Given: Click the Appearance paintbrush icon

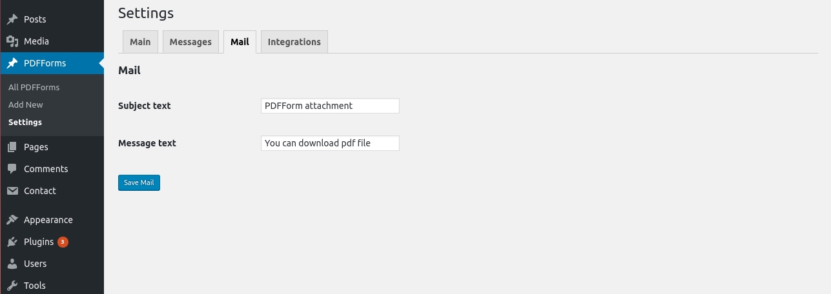Looking at the screenshot, I should coord(12,220).
